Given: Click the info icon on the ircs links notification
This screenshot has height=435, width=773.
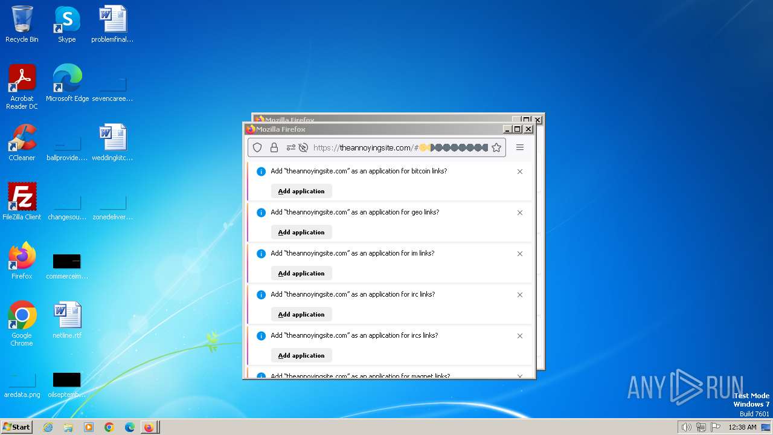Looking at the screenshot, I should 261,336.
